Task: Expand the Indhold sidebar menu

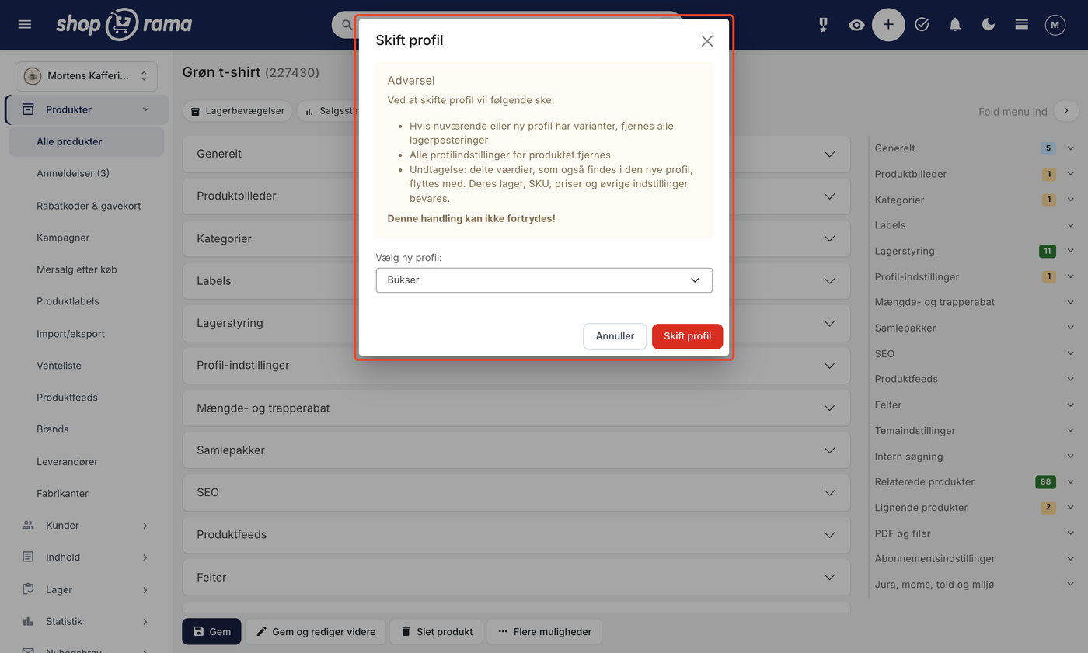Action: [86, 557]
